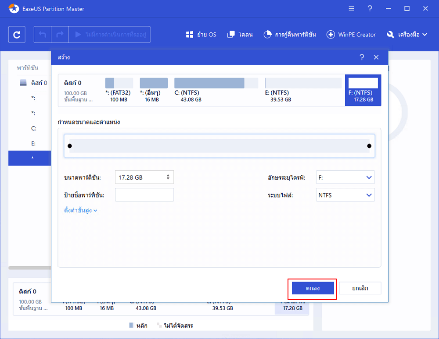Open the โคลน clone tool
Viewport: 439px width, 339px height.
pyautogui.click(x=240, y=35)
